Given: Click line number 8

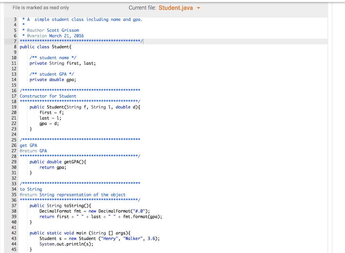Looking at the screenshot, I should 14,47.
